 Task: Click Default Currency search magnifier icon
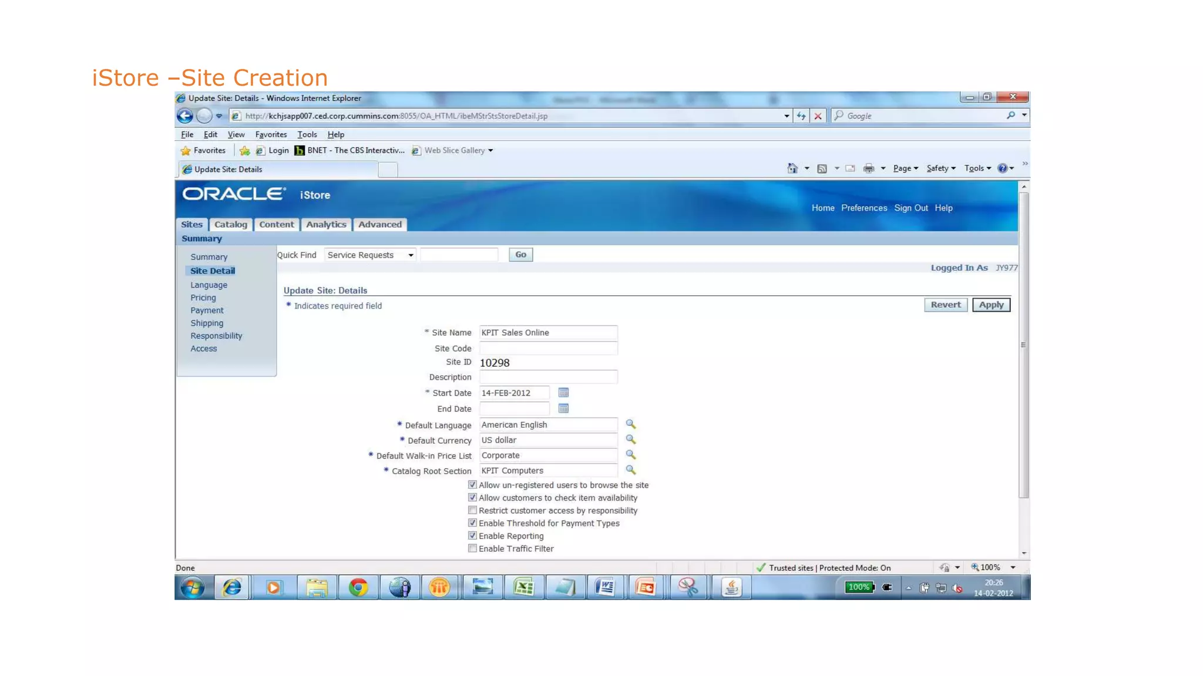[630, 440]
